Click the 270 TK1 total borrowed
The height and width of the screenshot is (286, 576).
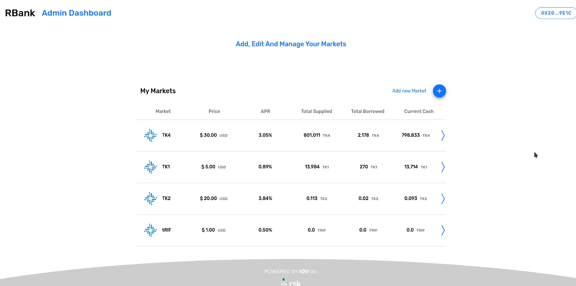[368, 167]
